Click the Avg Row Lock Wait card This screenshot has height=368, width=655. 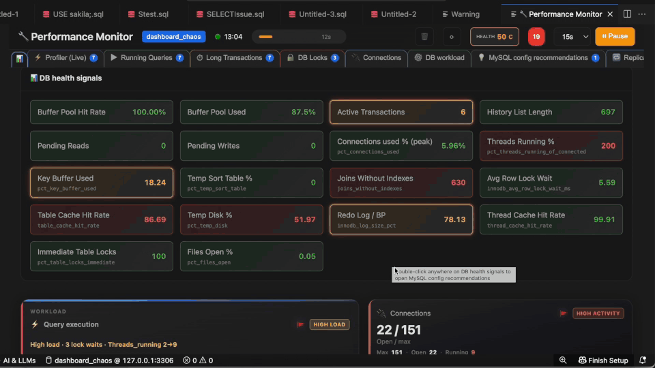[551, 183]
